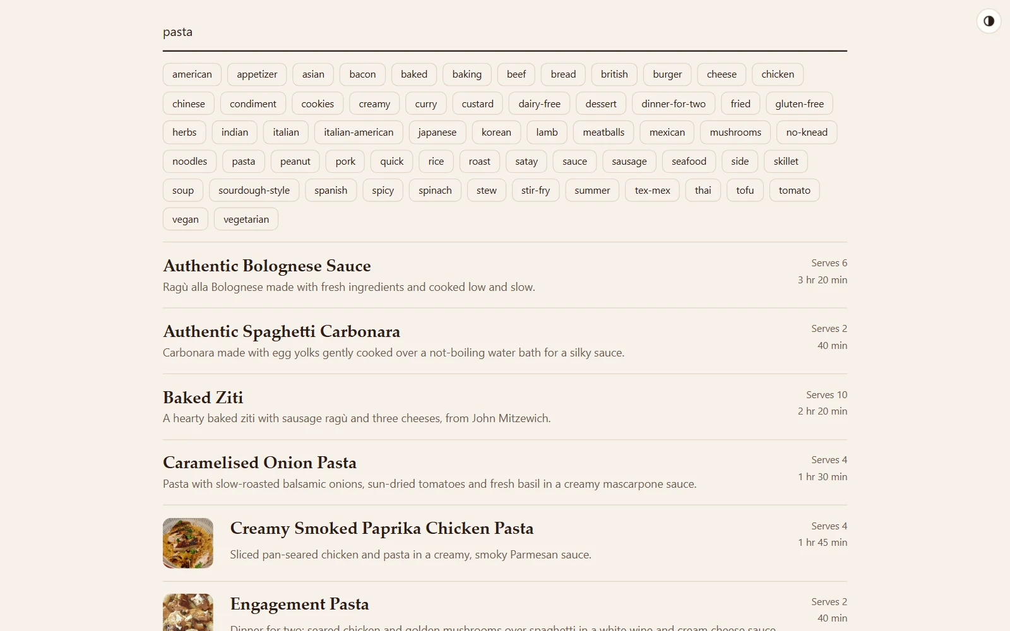Filter by the 'quick' tag
This screenshot has height=631, width=1010.
click(391, 162)
